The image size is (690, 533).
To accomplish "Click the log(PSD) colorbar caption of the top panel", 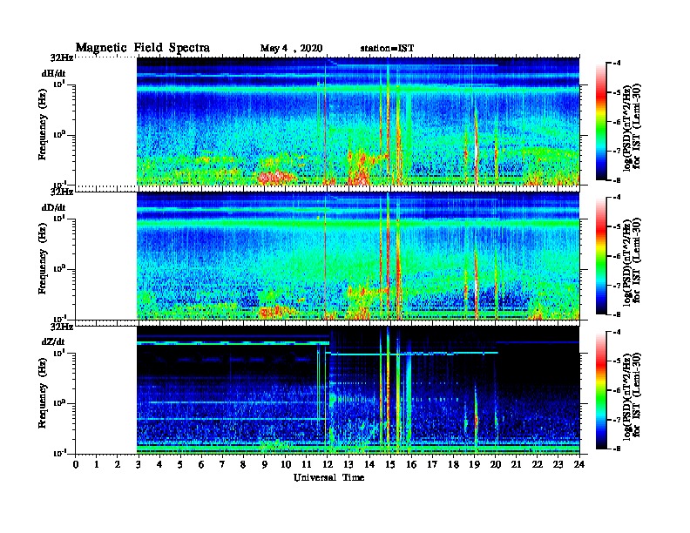I will pos(632,126).
